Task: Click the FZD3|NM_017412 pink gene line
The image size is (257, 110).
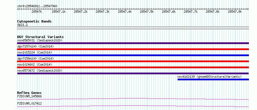Action: click(133, 106)
